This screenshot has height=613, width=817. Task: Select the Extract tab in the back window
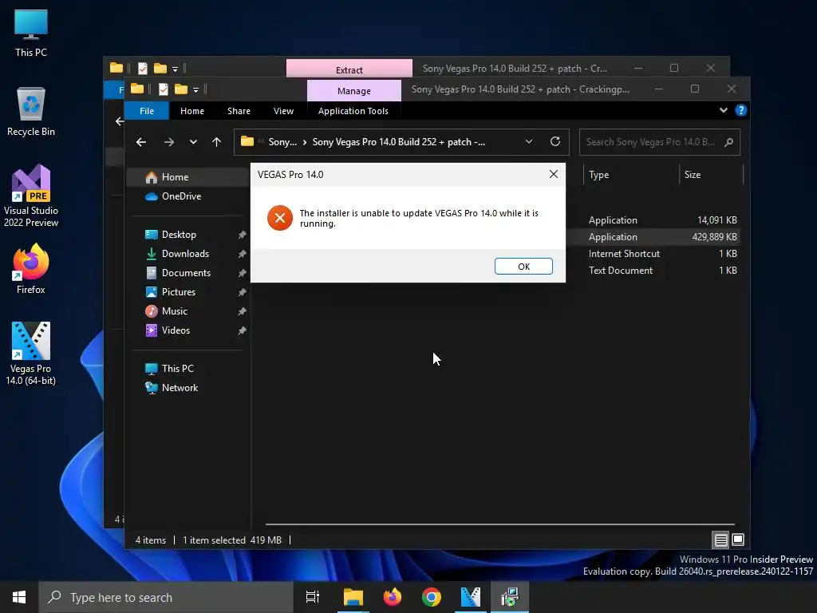point(349,69)
